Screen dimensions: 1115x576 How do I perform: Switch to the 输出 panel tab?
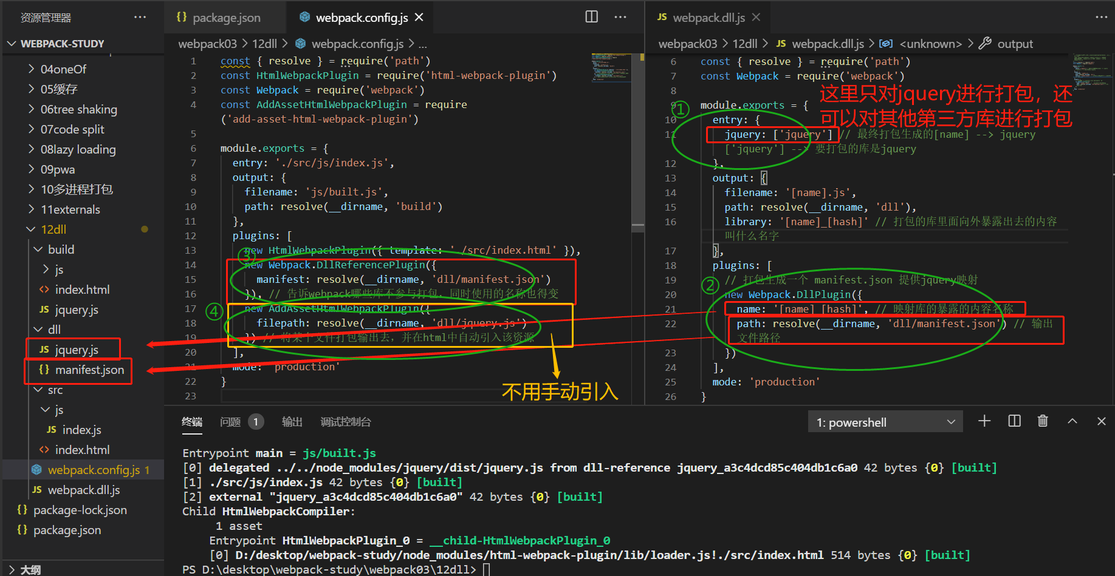[x=292, y=422]
